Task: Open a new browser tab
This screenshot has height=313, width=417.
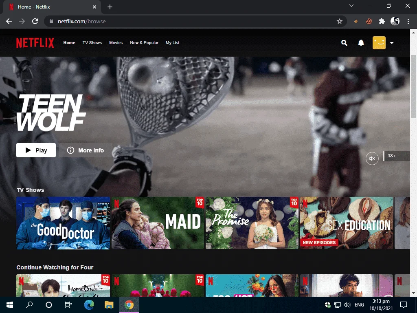Action: 110,7
